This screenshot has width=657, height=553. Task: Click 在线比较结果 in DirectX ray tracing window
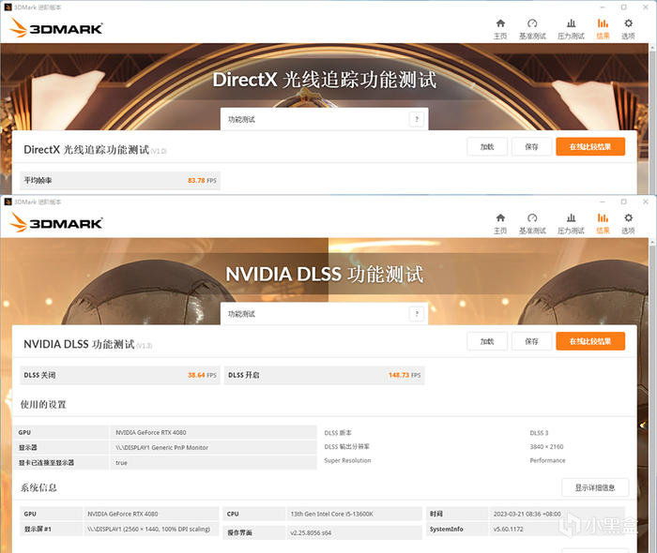click(x=590, y=147)
